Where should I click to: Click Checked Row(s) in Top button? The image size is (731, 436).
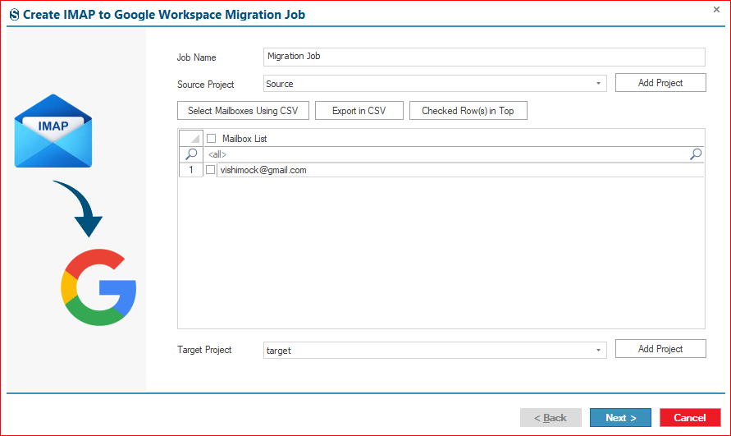point(468,111)
